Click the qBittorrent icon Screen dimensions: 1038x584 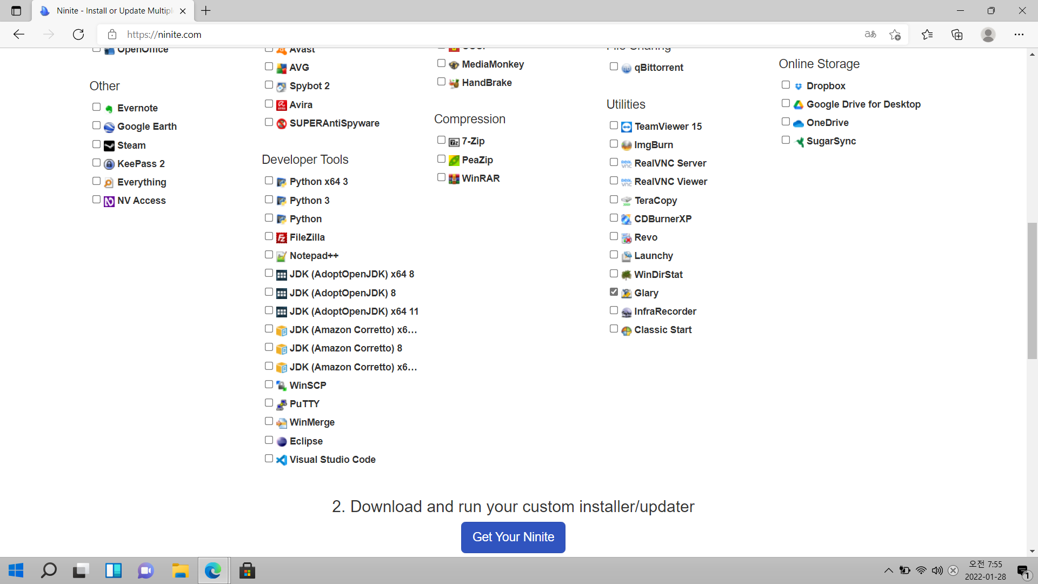click(x=626, y=68)
